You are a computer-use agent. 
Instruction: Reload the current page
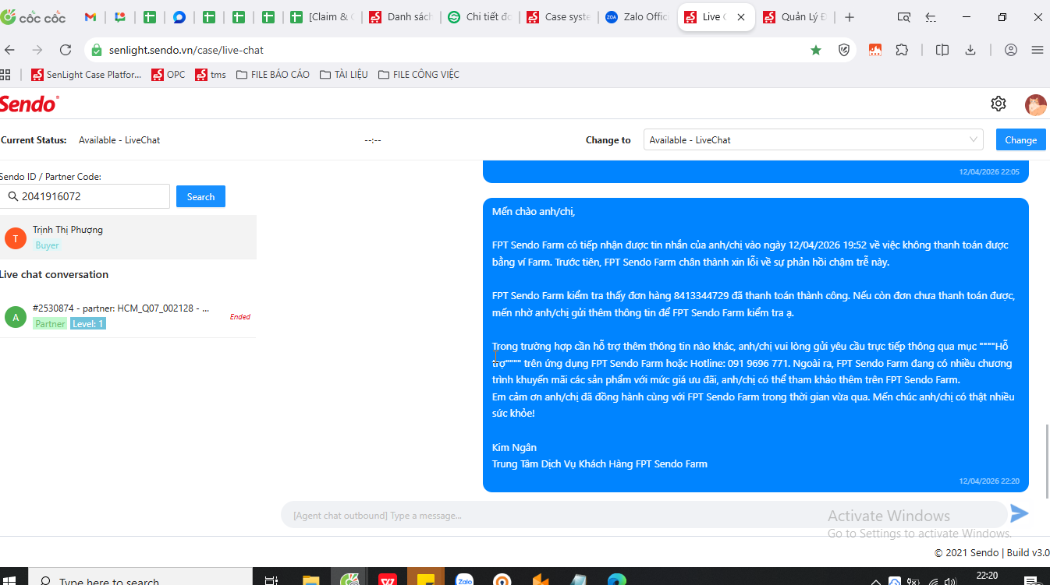66,50
